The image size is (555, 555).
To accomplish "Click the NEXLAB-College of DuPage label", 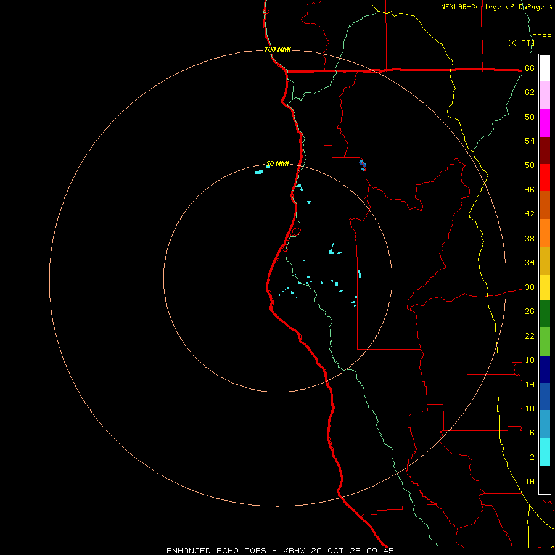I will click(493, 7).
